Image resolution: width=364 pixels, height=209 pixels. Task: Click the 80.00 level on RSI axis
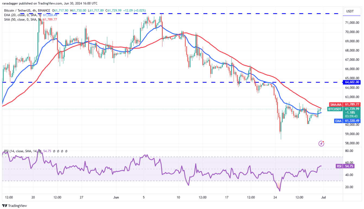point(349,151)
